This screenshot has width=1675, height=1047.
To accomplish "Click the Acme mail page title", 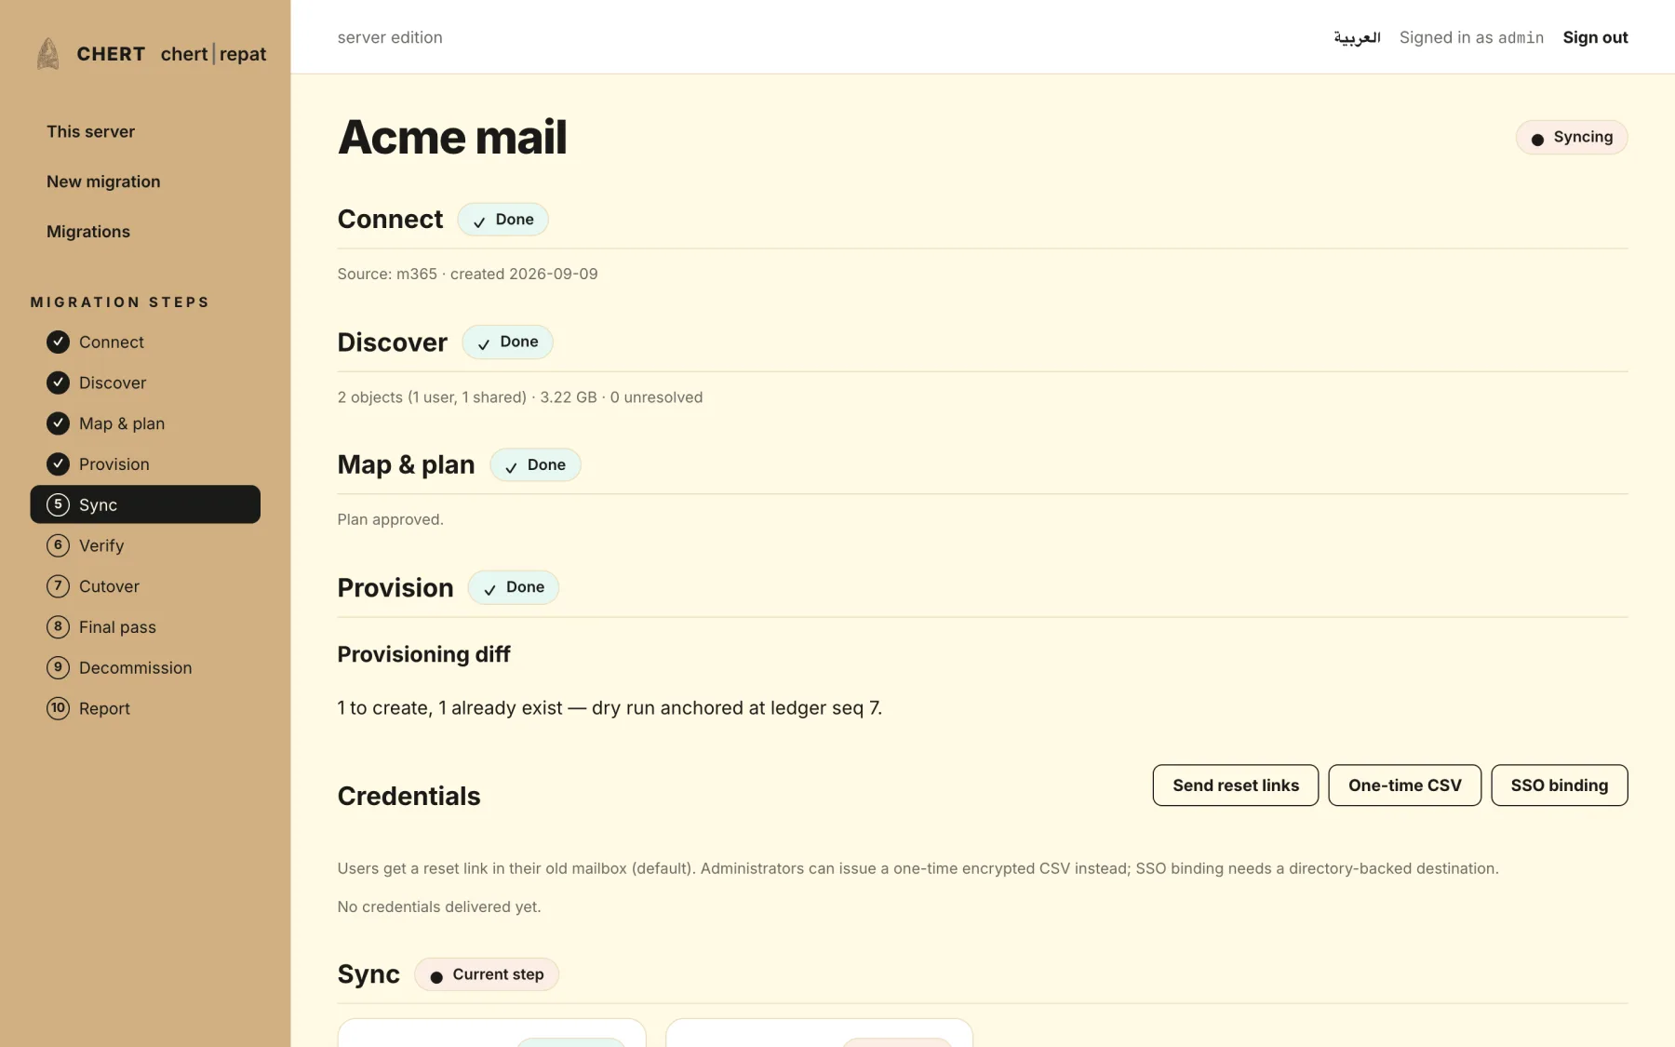I will click(452, 138).
